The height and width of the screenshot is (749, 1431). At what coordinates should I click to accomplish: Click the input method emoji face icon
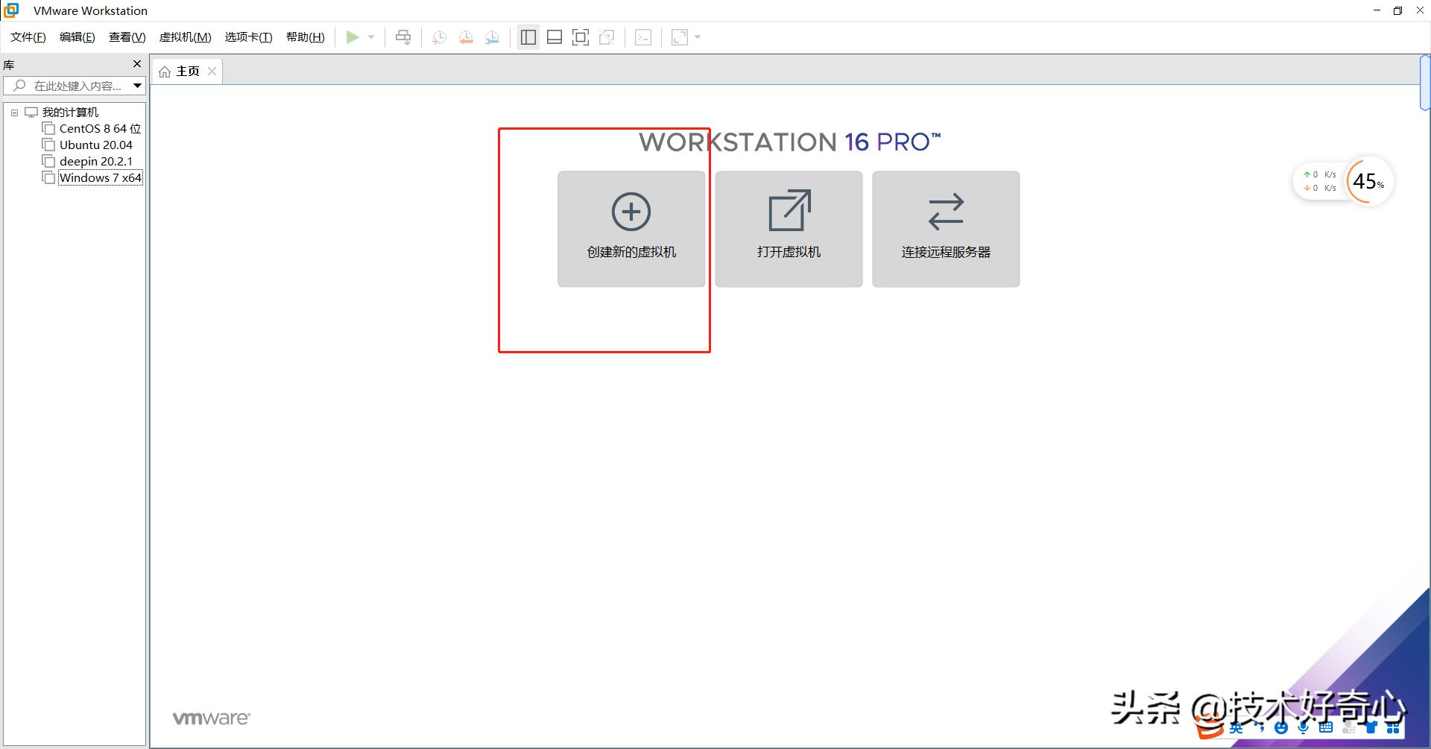[1281, 728]
